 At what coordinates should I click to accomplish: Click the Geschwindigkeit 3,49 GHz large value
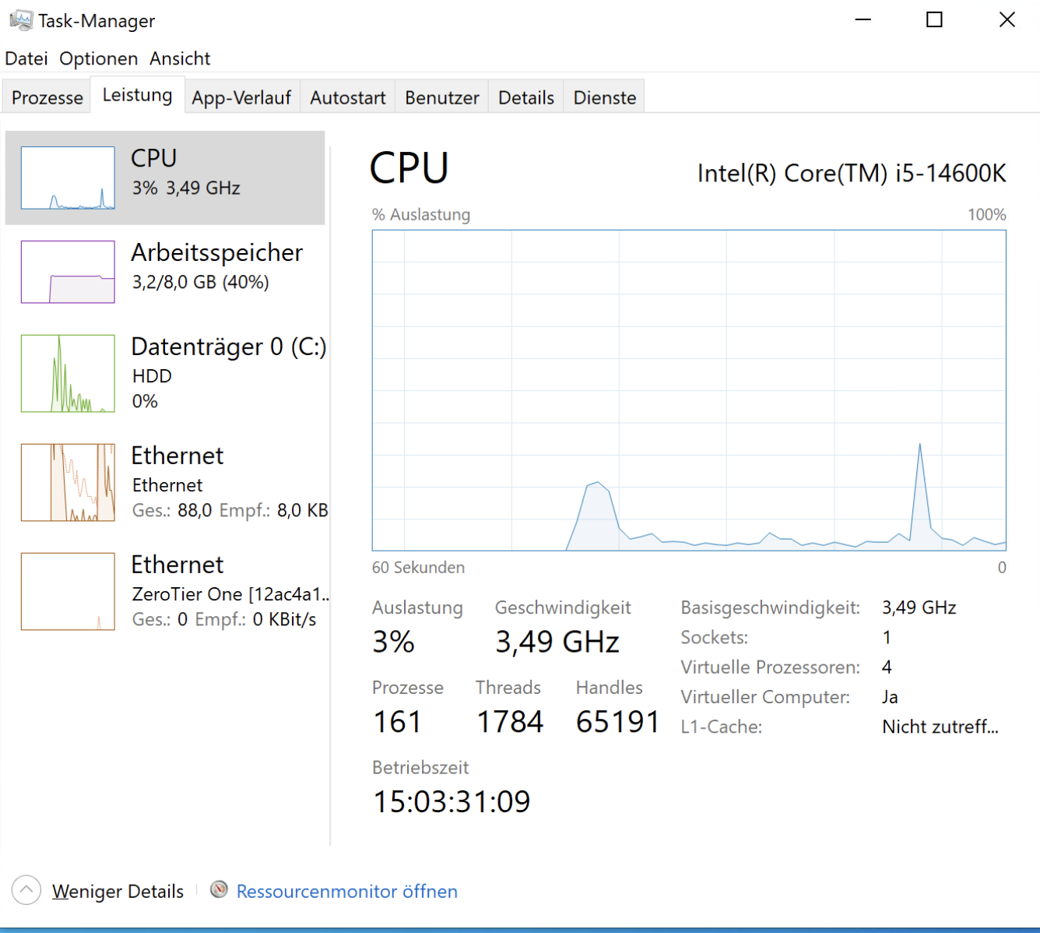pos(557,642)
